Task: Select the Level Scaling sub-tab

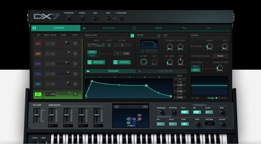Action: (162, 71)
